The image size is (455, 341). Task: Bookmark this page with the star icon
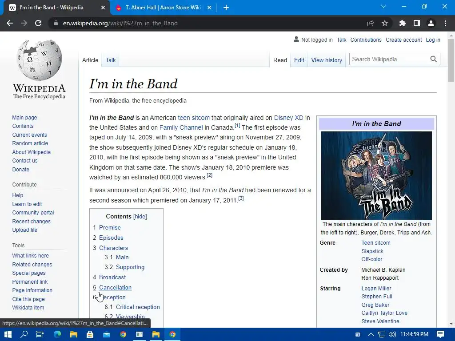coord(385,23)
